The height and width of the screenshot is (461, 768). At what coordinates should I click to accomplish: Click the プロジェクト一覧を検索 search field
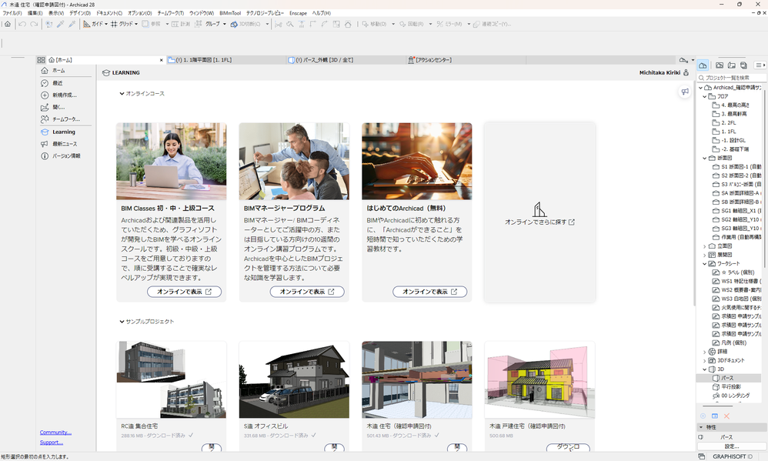point(732,78)
